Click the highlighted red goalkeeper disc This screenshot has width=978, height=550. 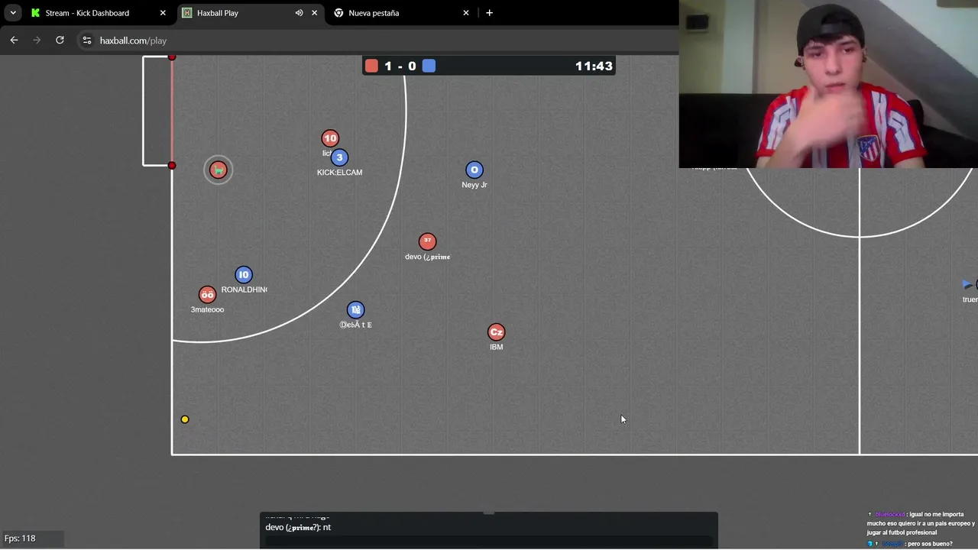point(219,170)
